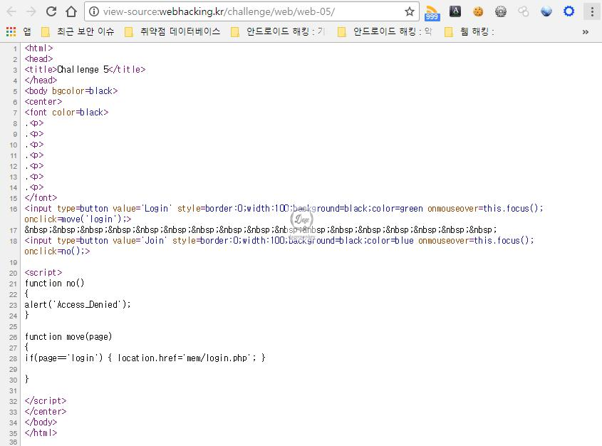Image resolution: width=602 pixels, height=446 pixels.
Task: Click the closing </html> tag line
Action: point(41,433)
